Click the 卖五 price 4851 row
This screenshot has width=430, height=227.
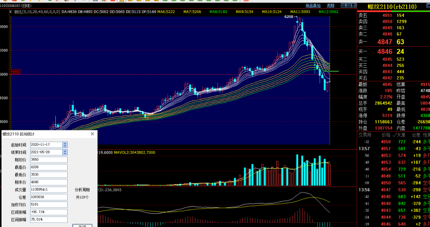click(x=394, y=15)
